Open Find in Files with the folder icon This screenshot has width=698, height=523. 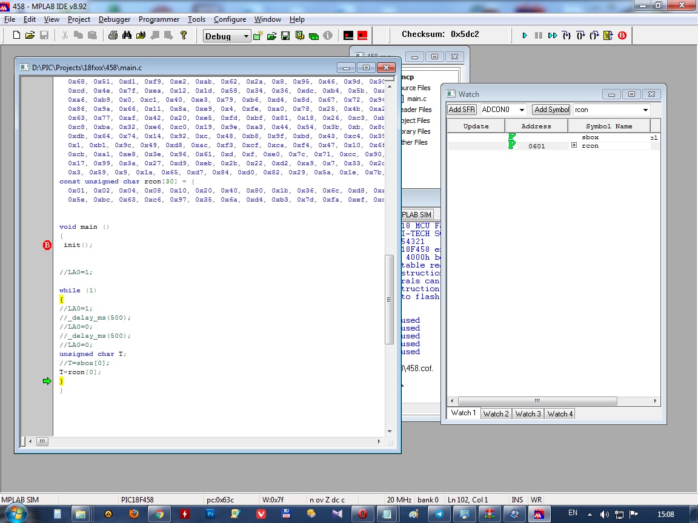point(141,35)
